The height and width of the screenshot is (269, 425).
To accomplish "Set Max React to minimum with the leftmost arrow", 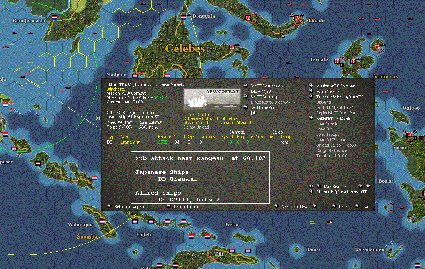I will tap(311, 186).
